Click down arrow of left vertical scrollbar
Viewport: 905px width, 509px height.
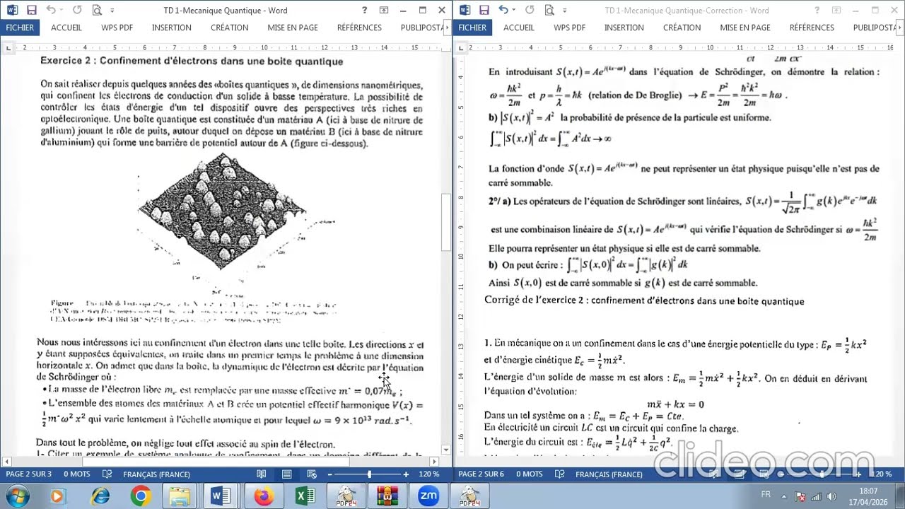pyautogui.click(x=445, y=450)
